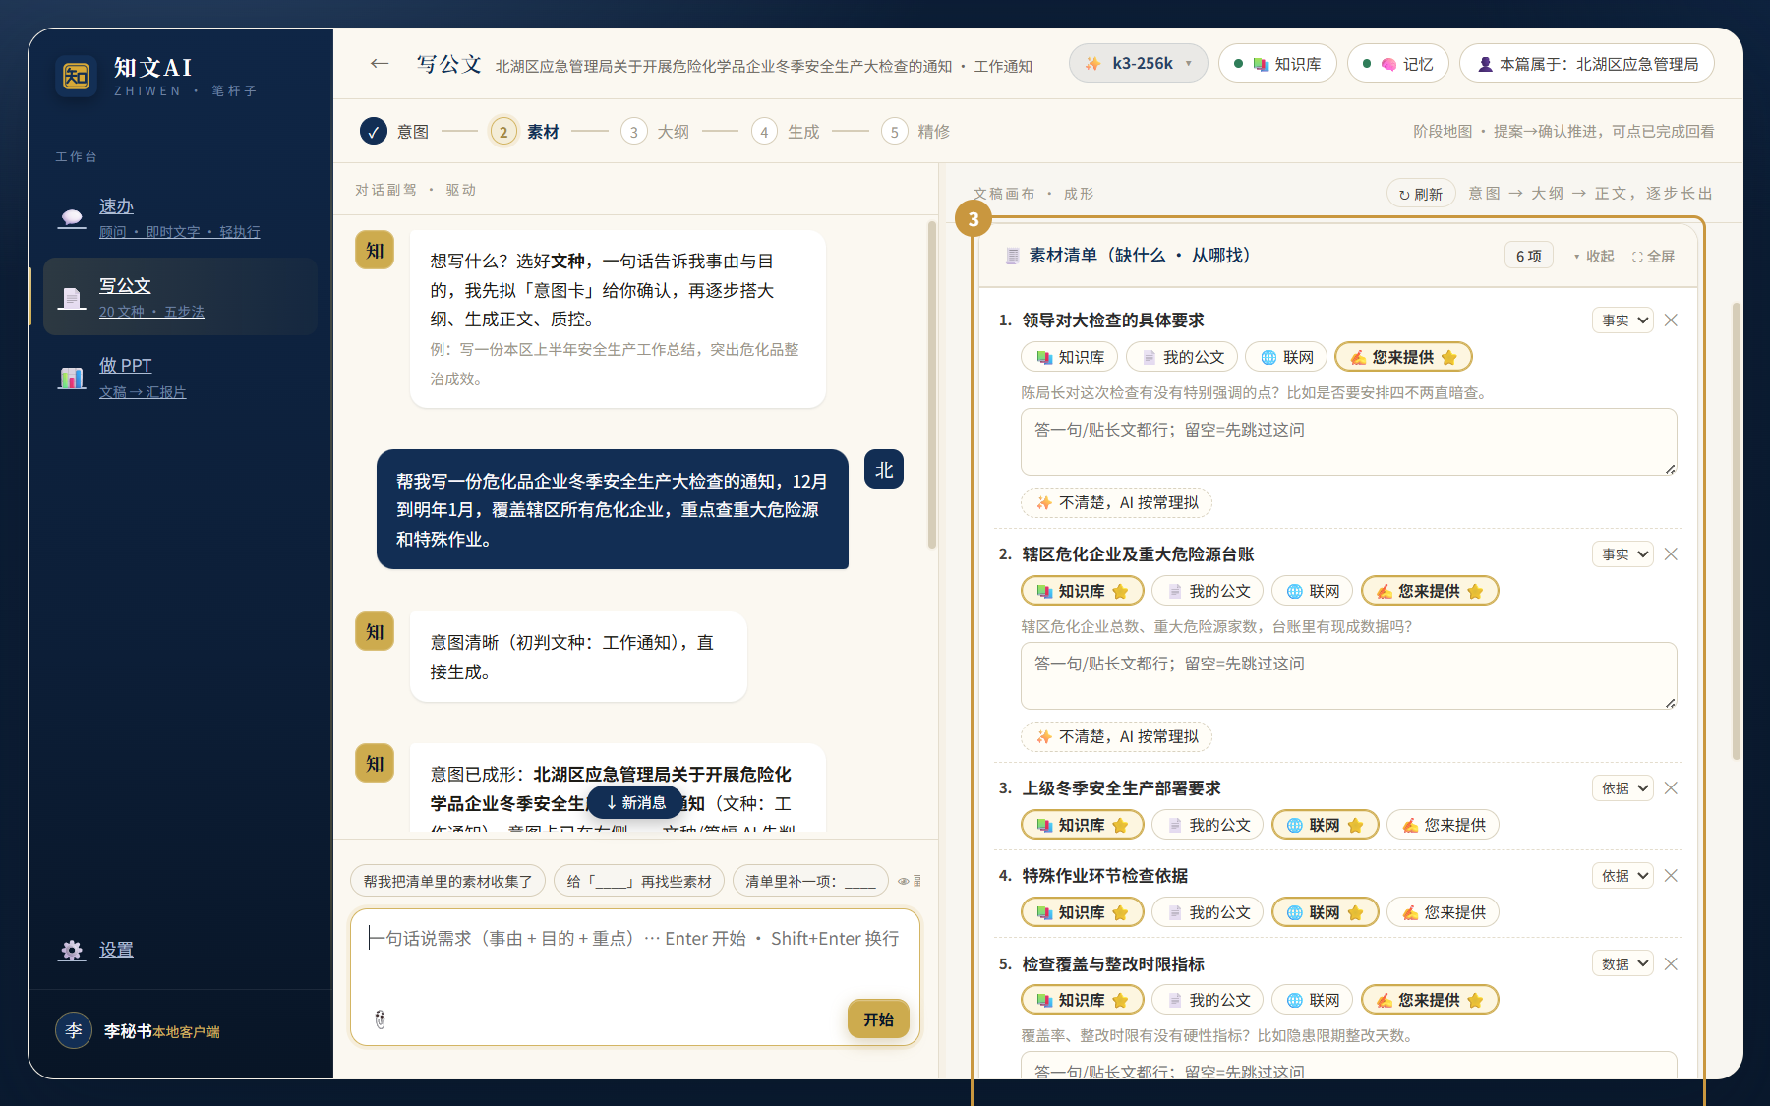The height and width of the screenshot is (1106, 1770).
Task: Click 清单里补一项 suggestion chip
Action: [x=810, y=881]
